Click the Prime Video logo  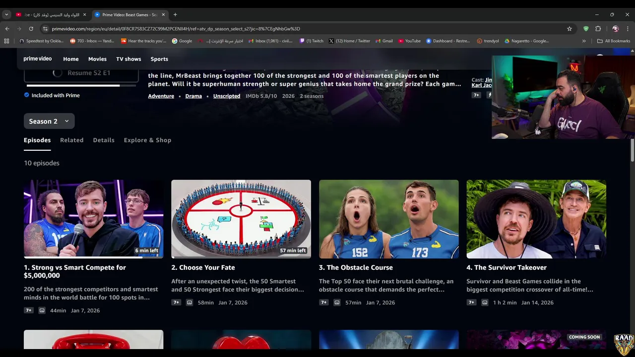38,59
